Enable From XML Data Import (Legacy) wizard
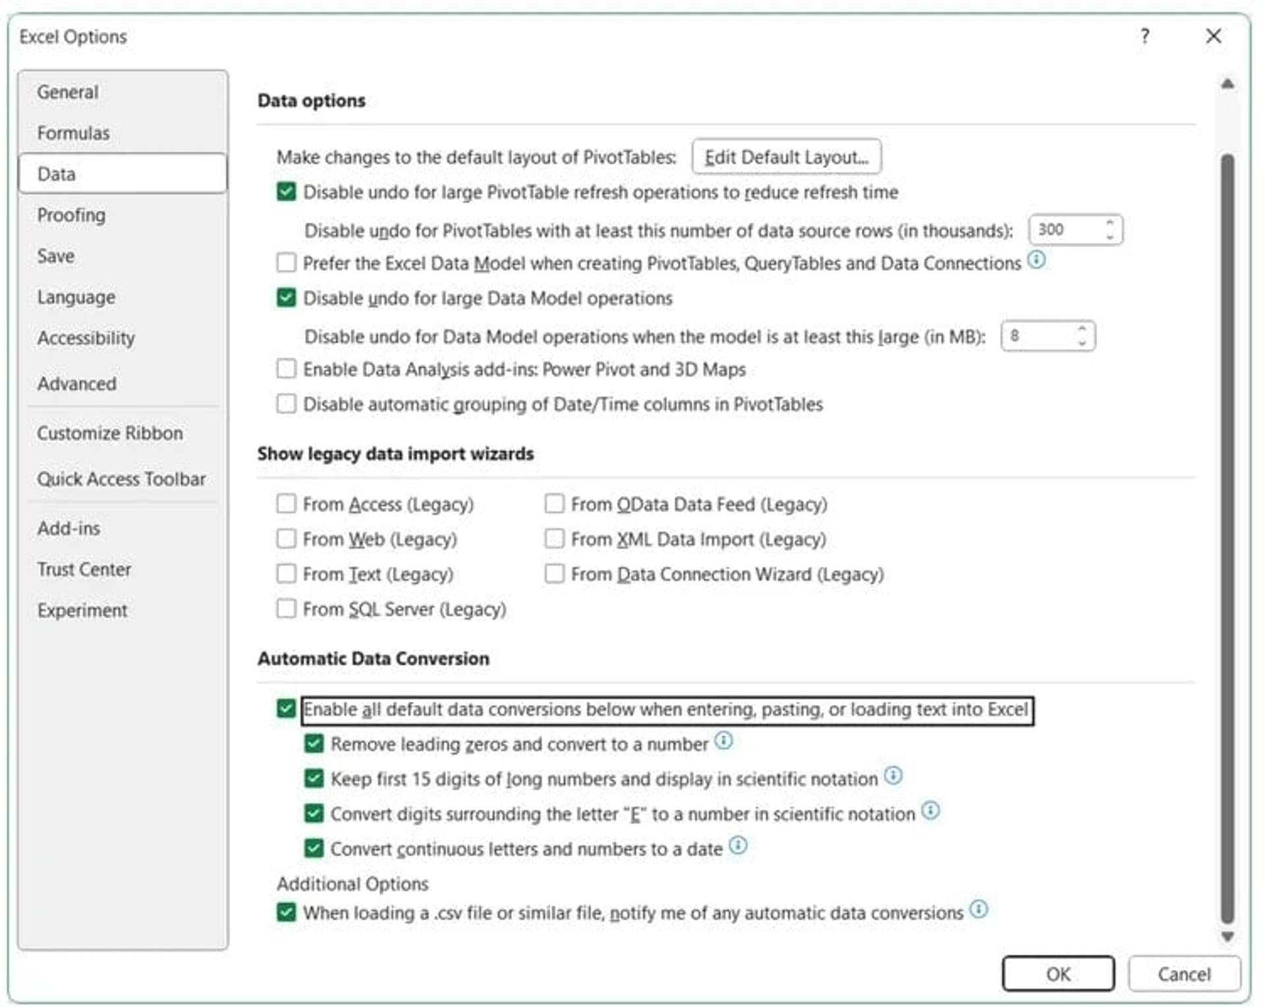This screenshot has width=1265, height=1007. (x=554, y=539)
